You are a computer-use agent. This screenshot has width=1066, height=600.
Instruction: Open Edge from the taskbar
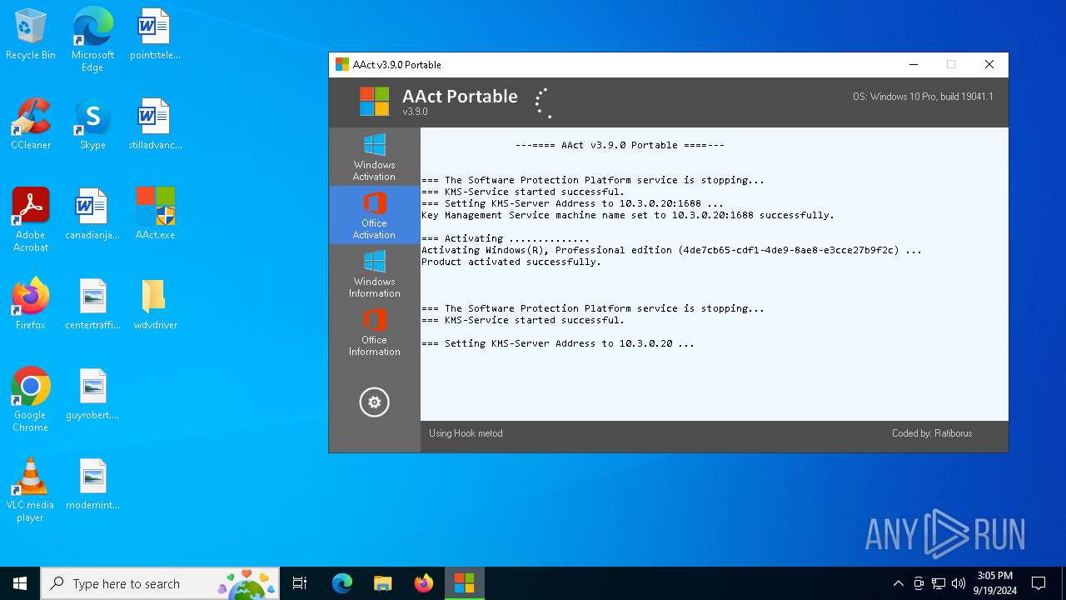tap(342, 583)
